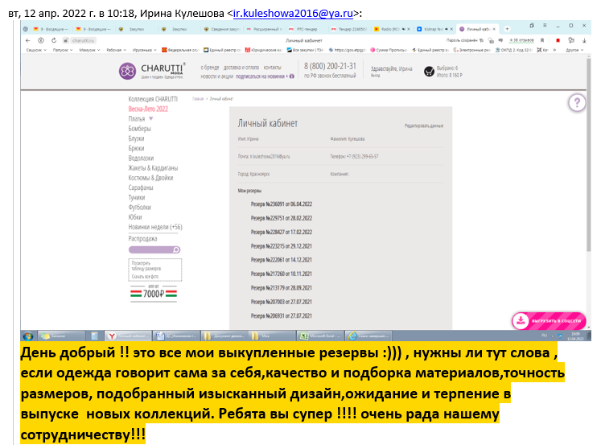The height and width of the screenshot is (445, 601).
Task: Click the downloads arrow icon in browser toolbar
Action: [584, 40]
